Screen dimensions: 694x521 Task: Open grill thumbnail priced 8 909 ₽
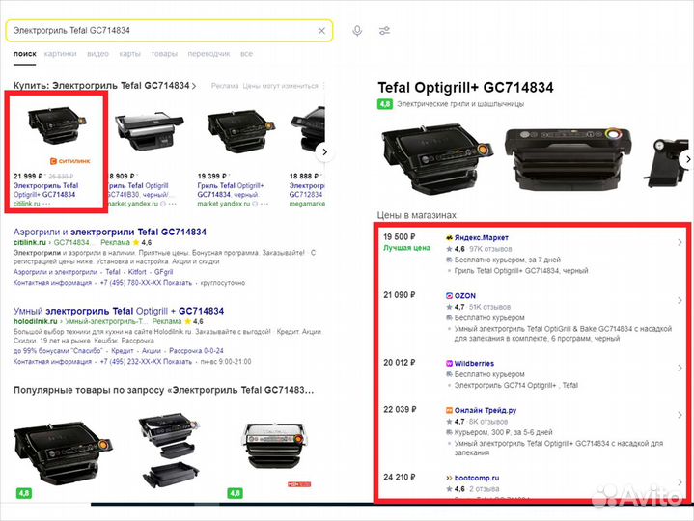click(x=148, y=132)
